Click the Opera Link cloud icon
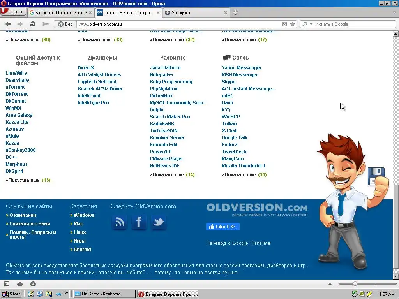 coord(20,284)
